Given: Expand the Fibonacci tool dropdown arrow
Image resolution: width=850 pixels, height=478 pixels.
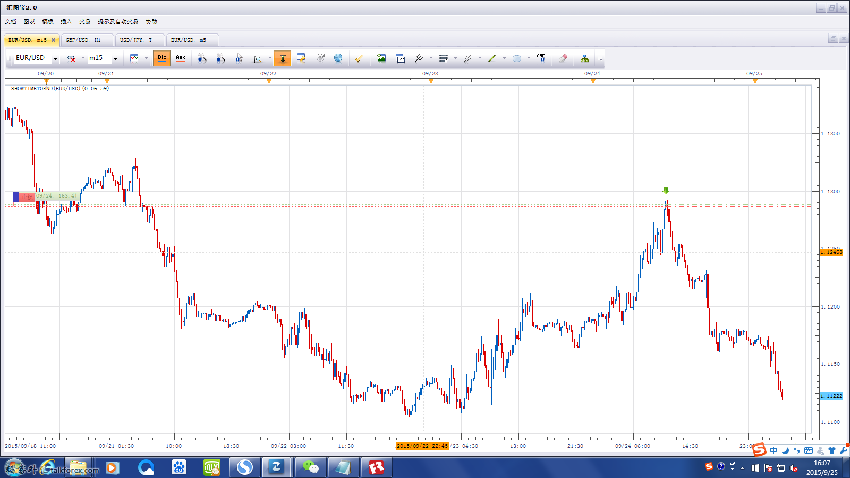Looking at the screenshot, I should (x=455, y=58).
